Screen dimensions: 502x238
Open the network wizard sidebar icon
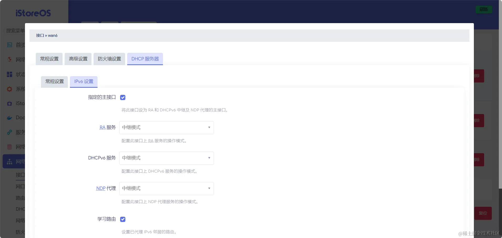click(x=9, y=59)
